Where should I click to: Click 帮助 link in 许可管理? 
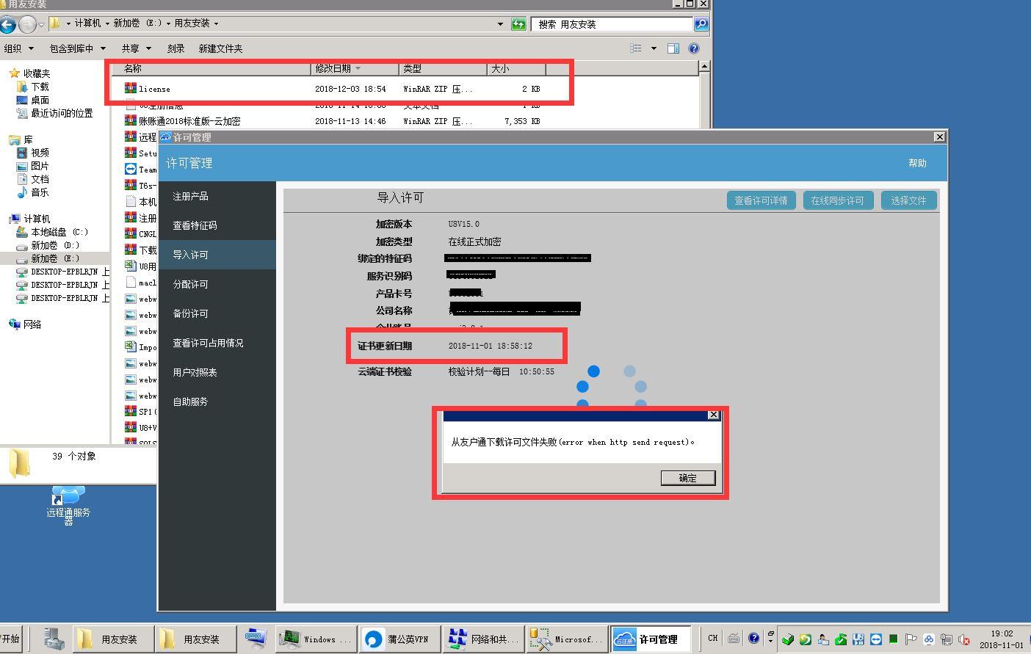[x=917, y=163]
